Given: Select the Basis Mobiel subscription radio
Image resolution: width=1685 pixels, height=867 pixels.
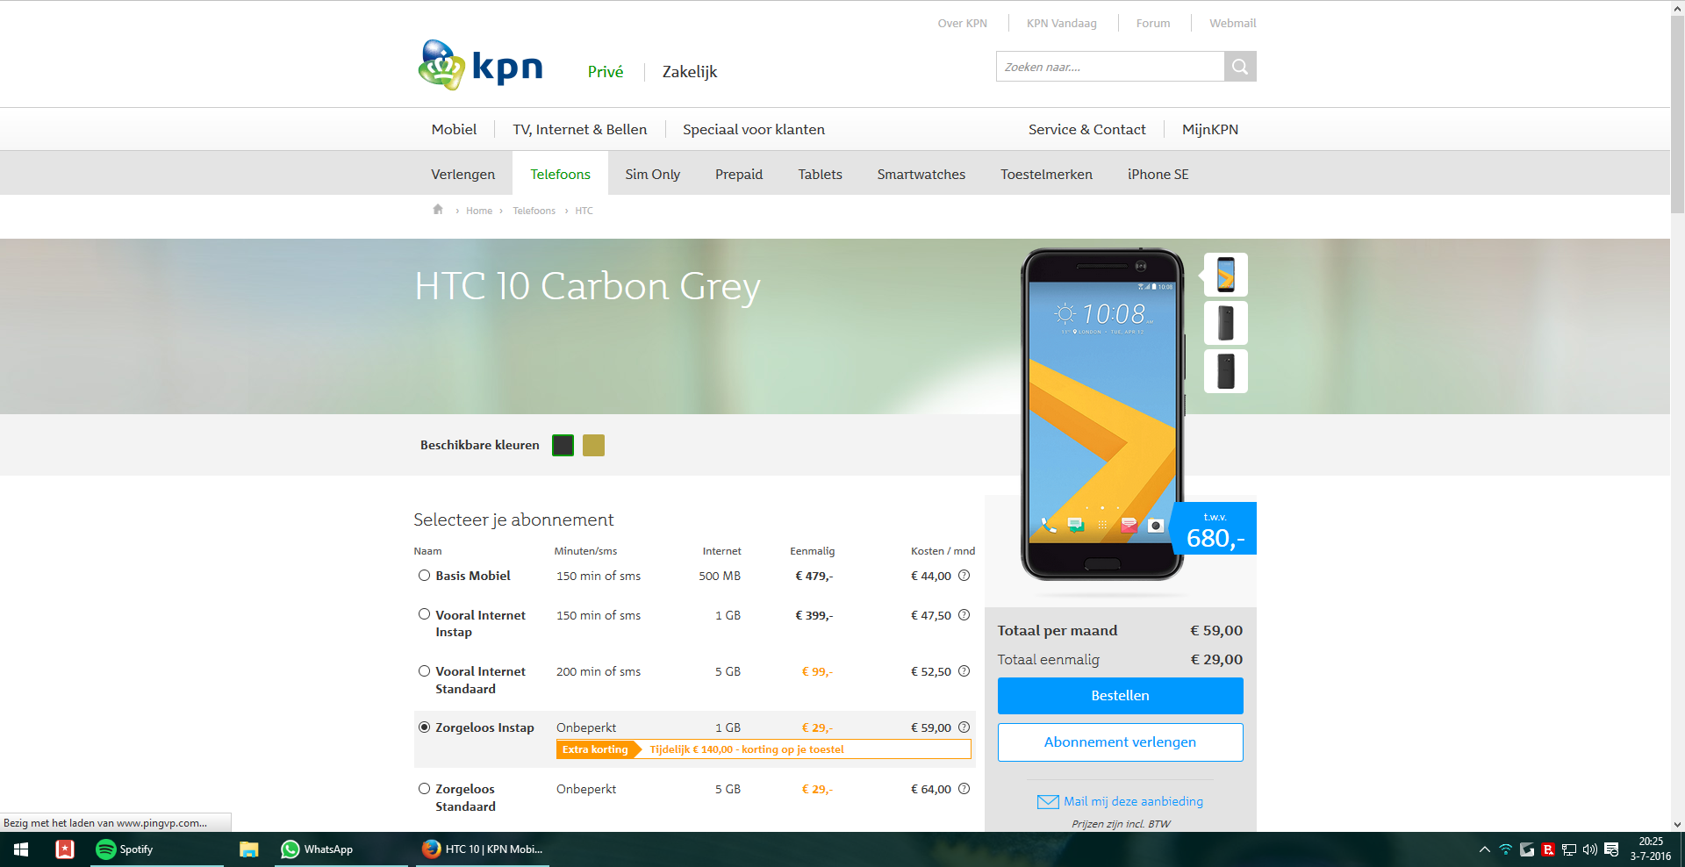Looking at the screenshot, I should pyautogui.click(x=425, y=576).
